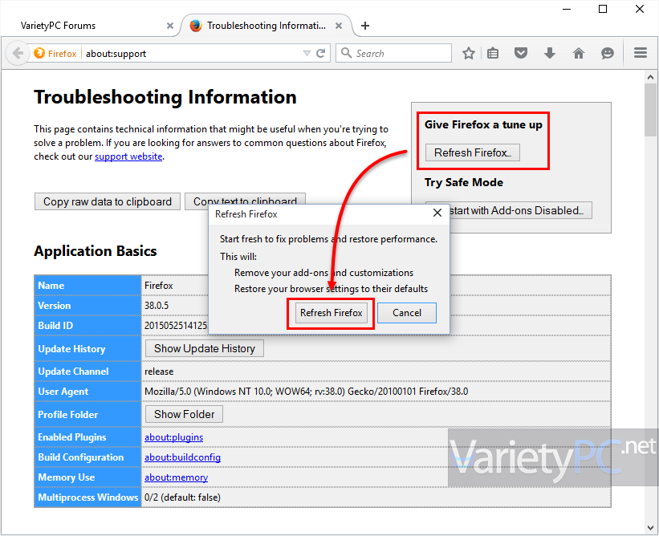
Task: Click Refresh Firefox… in tune up panel
Action: click(x=473, y=152)
